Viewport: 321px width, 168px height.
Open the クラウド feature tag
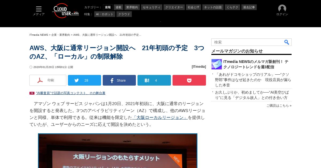pos(124,14)
